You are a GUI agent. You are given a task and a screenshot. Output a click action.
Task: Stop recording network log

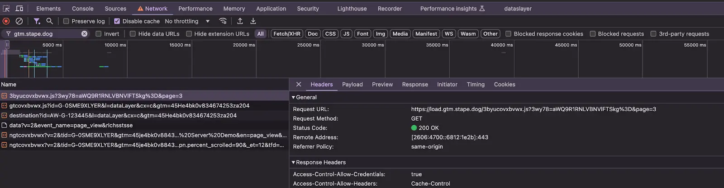tap(6, 21)
